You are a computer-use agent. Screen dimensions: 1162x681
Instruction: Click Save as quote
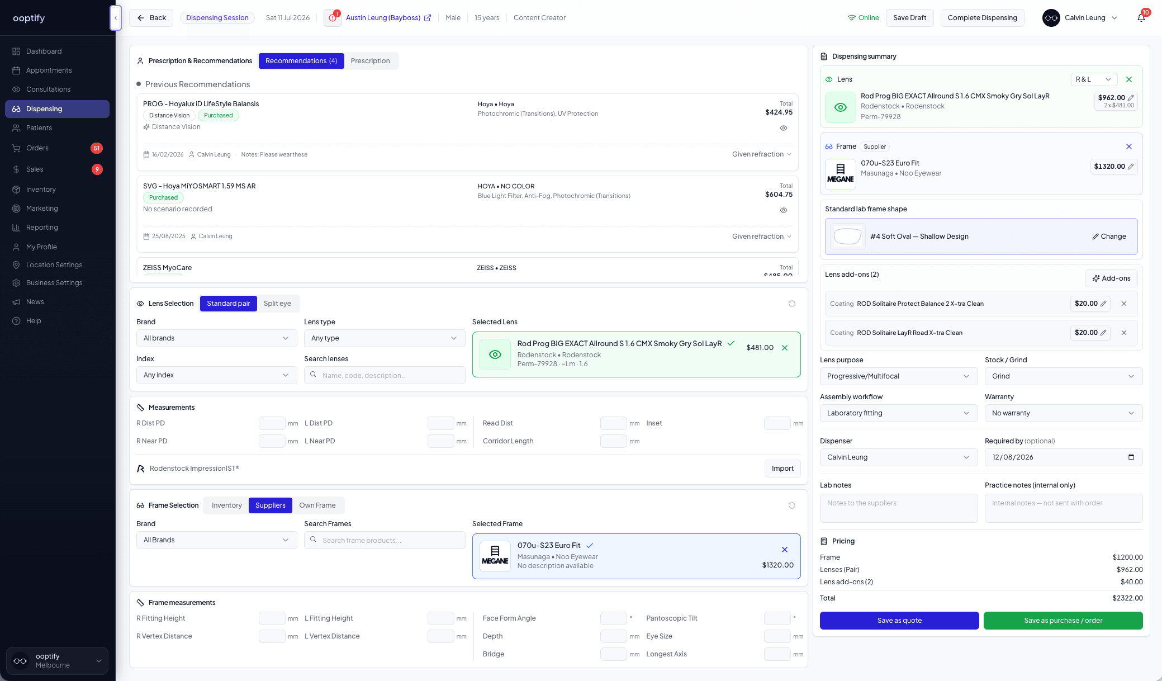click(x=899, y=621)
